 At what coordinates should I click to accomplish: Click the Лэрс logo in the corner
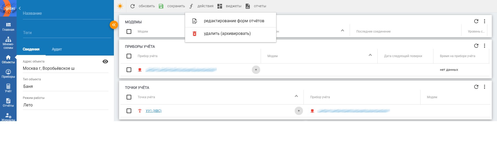click(8, 8)
